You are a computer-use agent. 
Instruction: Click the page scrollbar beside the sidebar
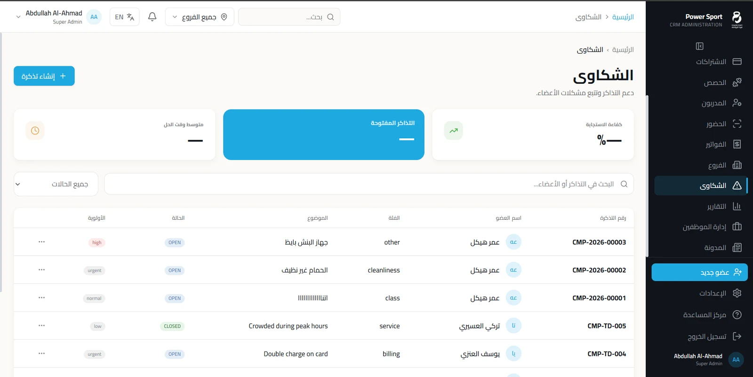point(647,176)
